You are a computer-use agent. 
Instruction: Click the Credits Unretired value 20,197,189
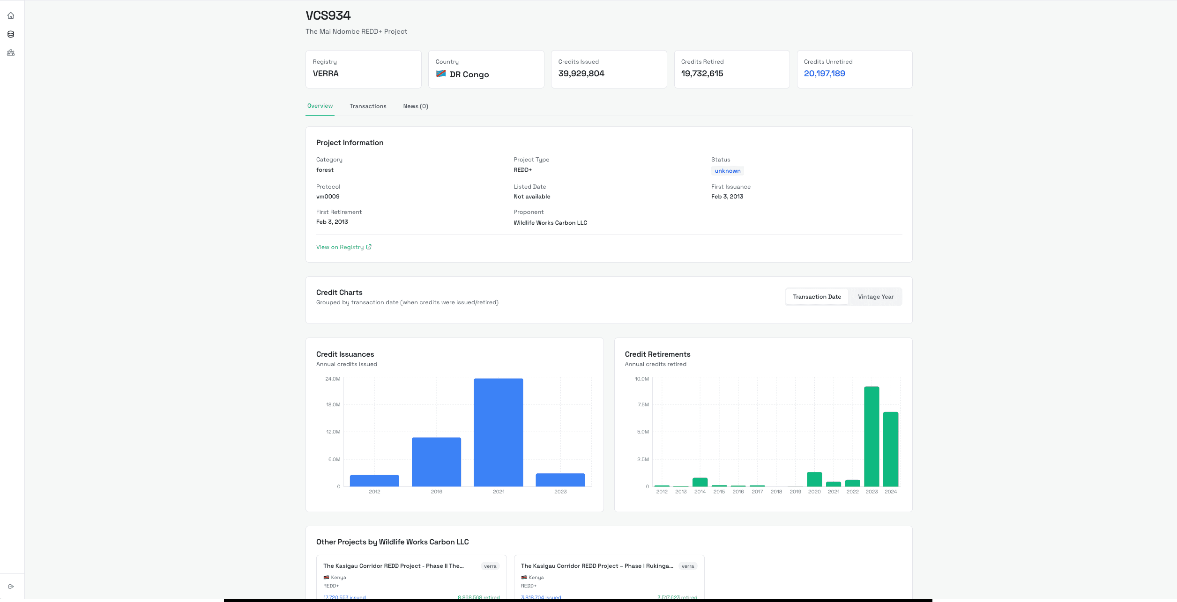coord(824,73)
